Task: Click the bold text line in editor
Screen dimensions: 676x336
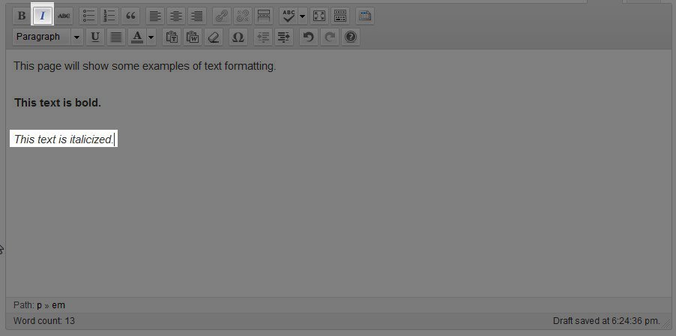Action: pyautogui.click(x=58, y=103)
